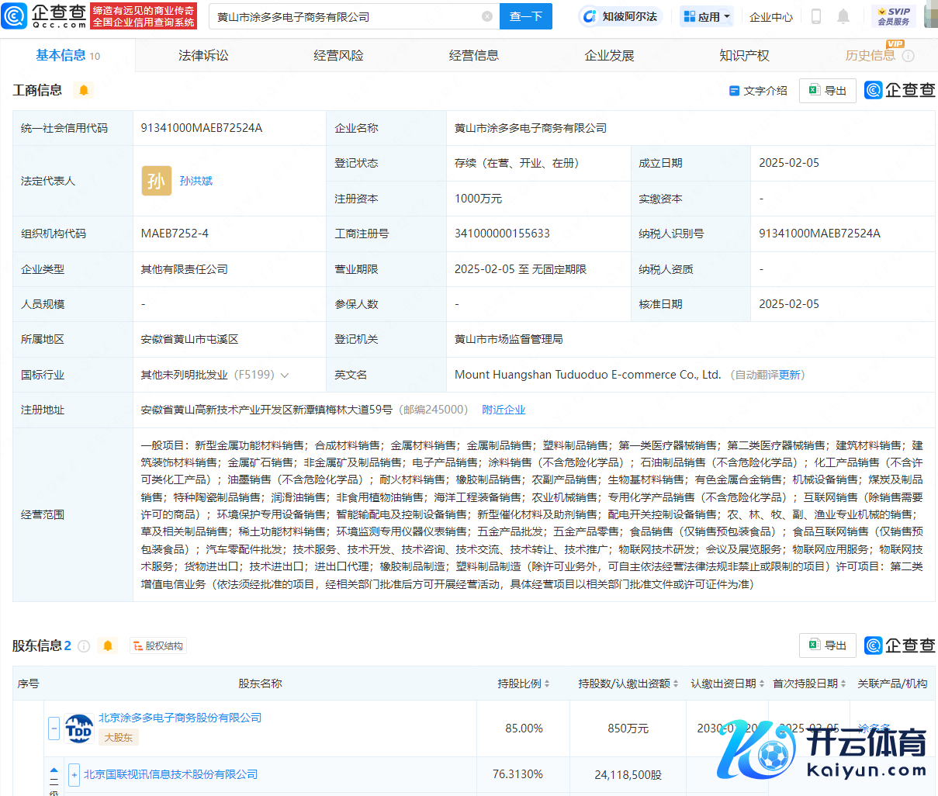Open the 应用 dropdown menu
The image size is (938, 796).
707,16
